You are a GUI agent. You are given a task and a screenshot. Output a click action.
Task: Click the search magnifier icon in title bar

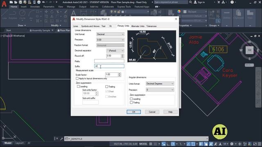click(x=190, y=2)
